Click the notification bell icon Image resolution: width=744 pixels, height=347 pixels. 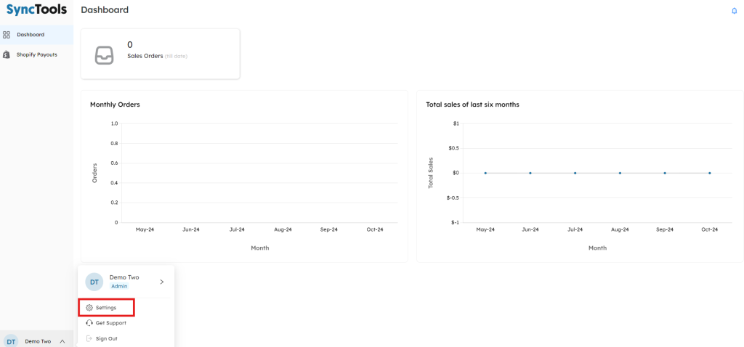734,11
